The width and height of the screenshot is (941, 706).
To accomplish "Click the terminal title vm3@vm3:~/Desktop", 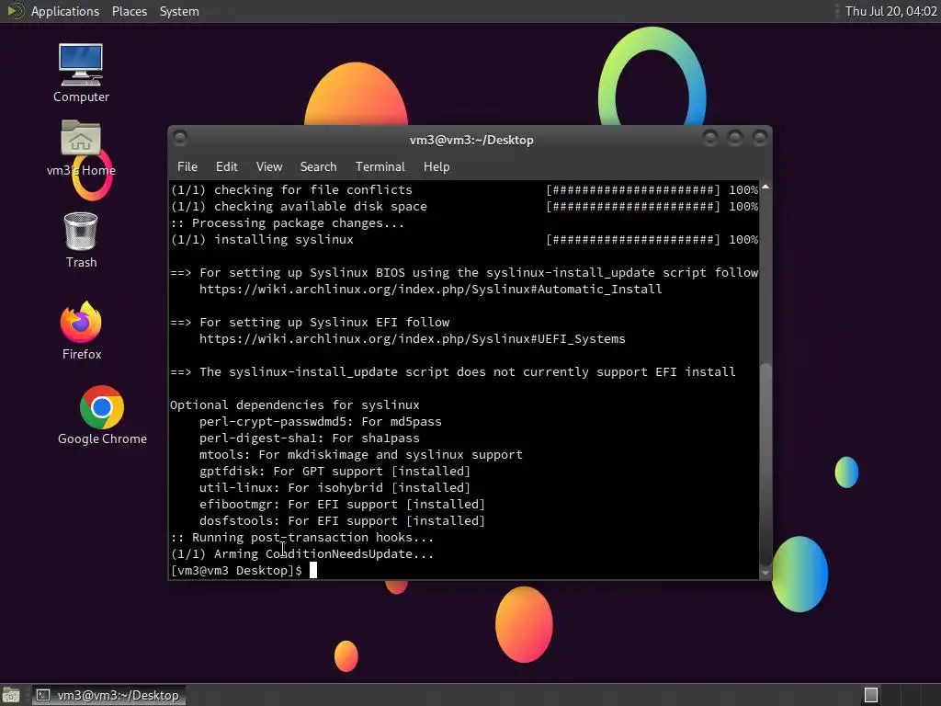I will [471, 140].
